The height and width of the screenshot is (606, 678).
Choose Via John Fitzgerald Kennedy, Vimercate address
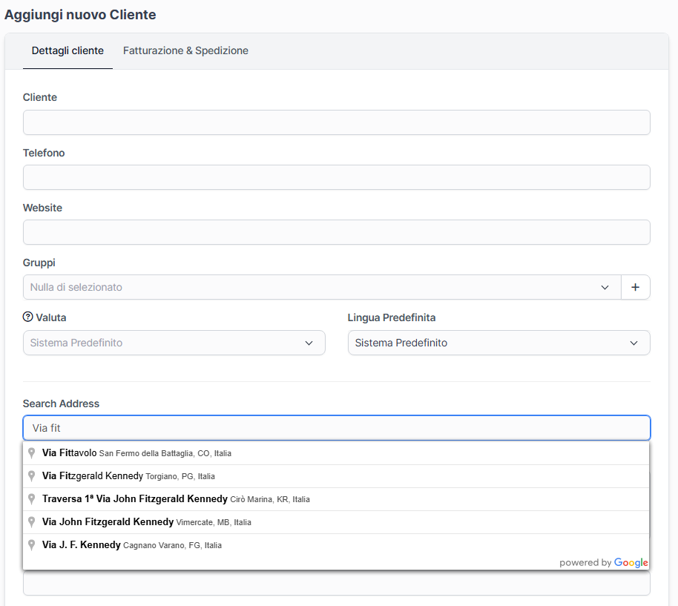tap(146, 522)
